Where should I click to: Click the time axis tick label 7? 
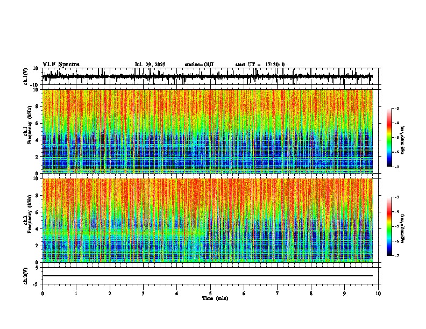pyautogui.click(x=278, y=294)
